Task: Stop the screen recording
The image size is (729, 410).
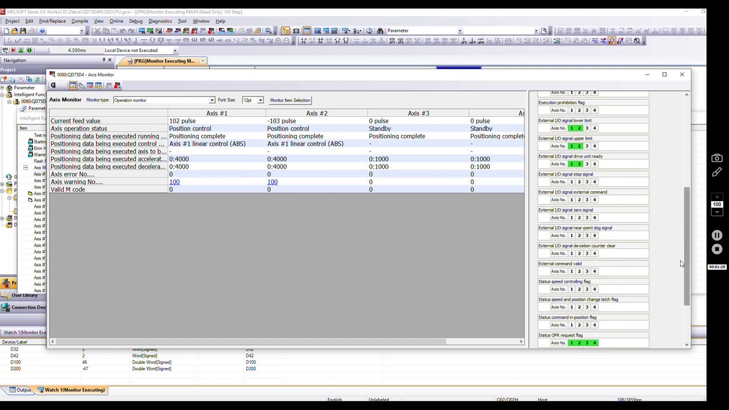Action: pos(717,249)
